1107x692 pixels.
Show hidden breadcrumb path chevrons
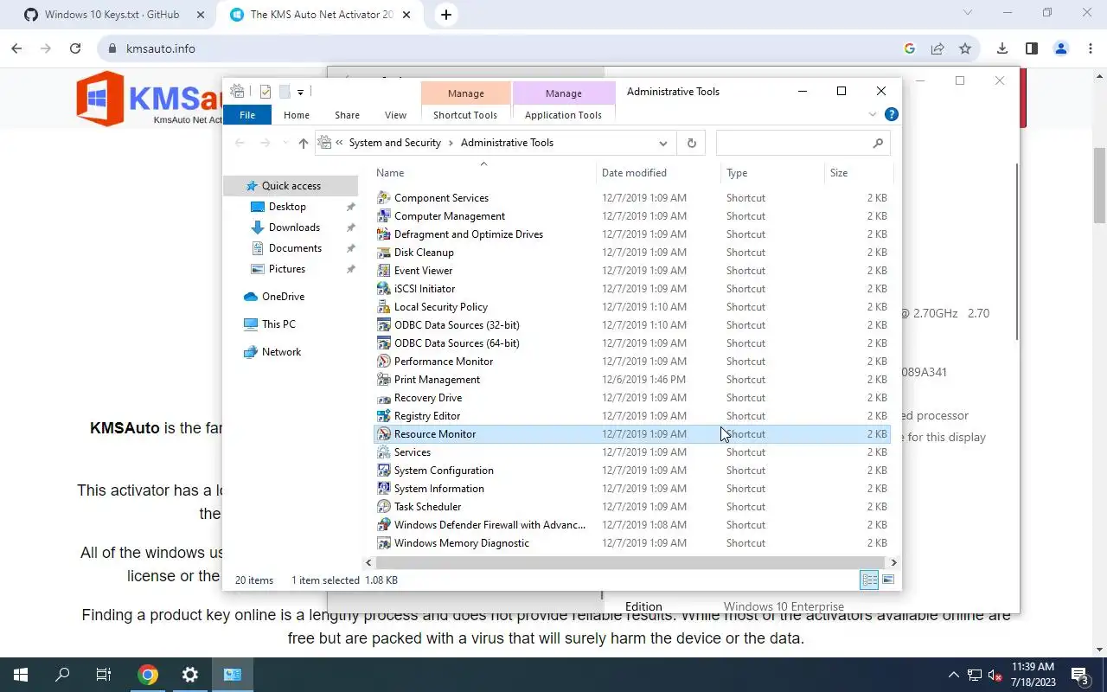click(340, 143)
